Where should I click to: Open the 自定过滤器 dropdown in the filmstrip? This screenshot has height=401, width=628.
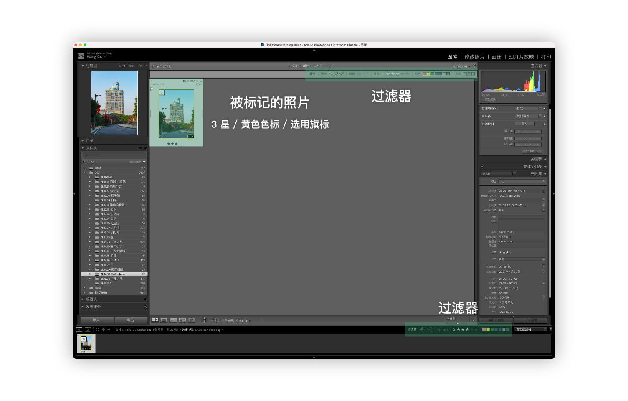pos(529,330)
